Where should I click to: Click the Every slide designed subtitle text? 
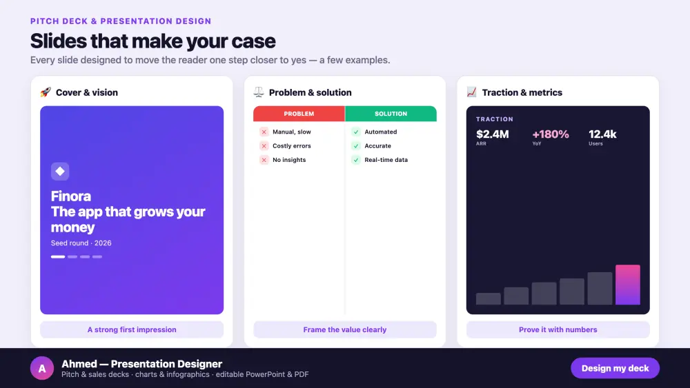(x=210, y=60)
